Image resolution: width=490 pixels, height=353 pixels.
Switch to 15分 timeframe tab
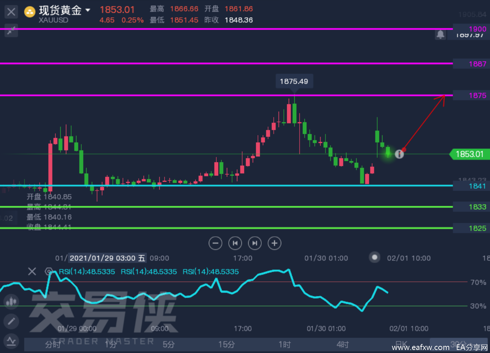tap(226, 344)
